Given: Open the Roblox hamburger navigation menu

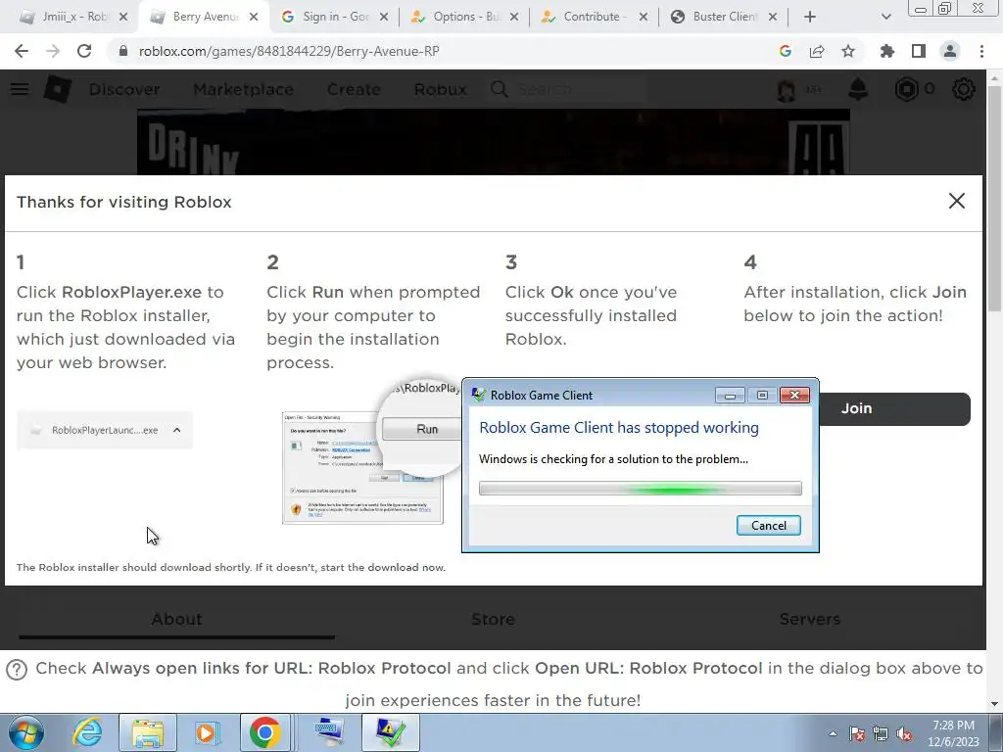Looking at the screenshot, I should click(20, 89).
